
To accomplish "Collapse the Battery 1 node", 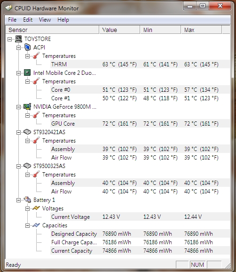I will pyautogui.click(x=18, y=200).
